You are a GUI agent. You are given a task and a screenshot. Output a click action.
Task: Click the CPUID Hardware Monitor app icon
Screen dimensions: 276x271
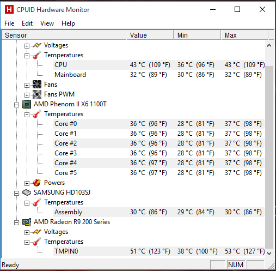click(9, 9)
